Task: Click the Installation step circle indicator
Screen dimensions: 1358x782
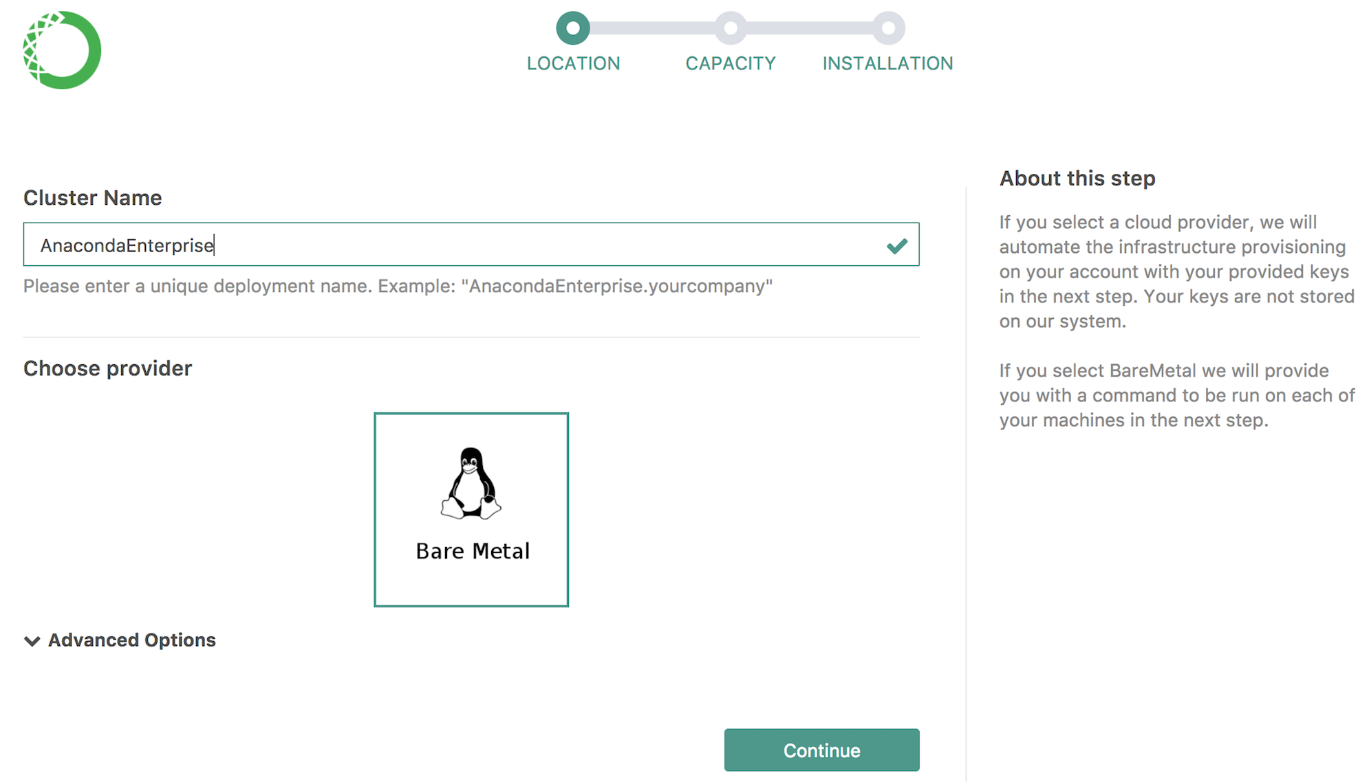Action: (x=888, y=28)
